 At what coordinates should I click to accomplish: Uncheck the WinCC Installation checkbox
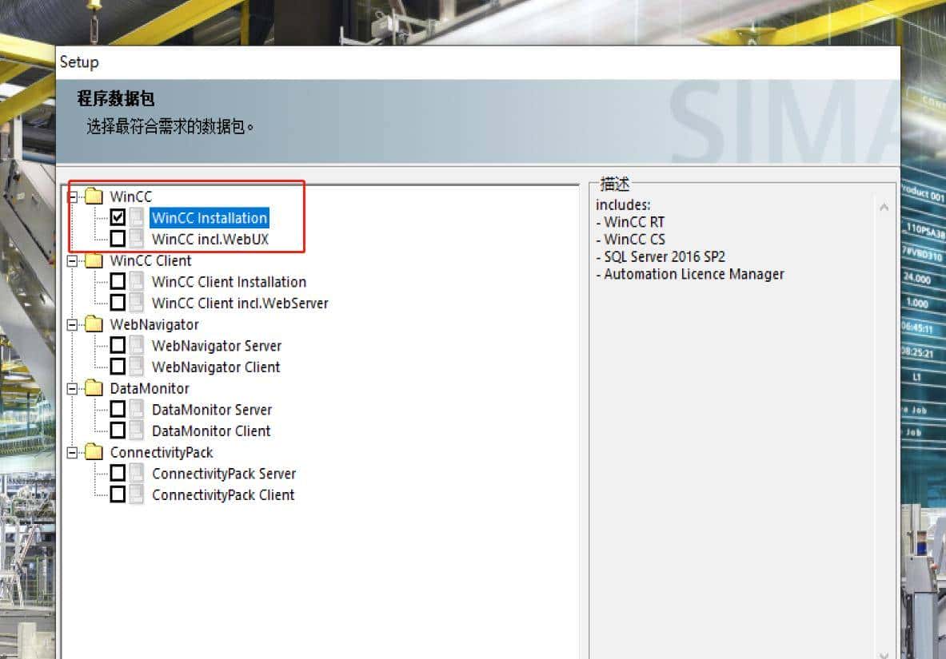pyautogui.click(x=118, y=217)
